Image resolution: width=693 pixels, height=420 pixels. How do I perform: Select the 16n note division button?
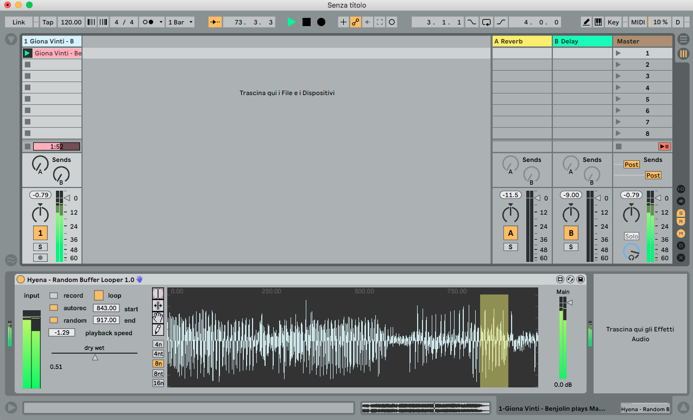pos(158,383)
